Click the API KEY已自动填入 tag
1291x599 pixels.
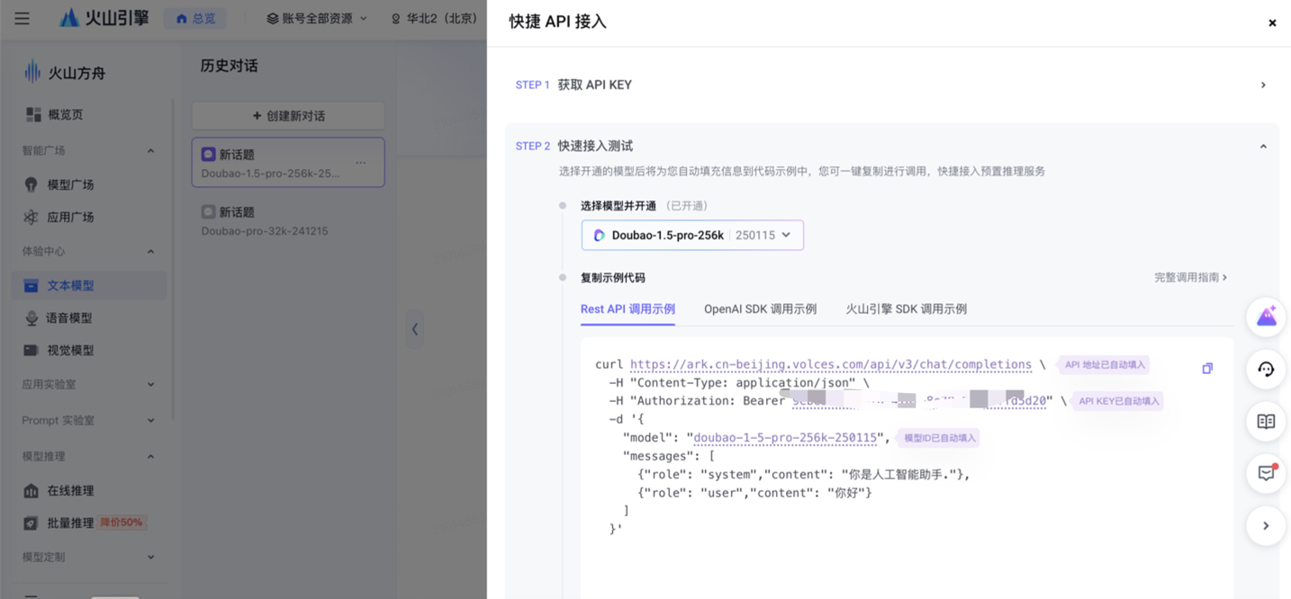(1118, 401)
